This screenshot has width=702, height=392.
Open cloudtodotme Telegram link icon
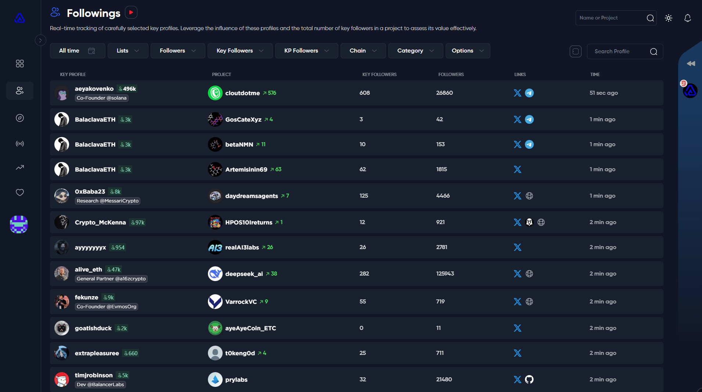pyautogui.click(x=529, y=93)
